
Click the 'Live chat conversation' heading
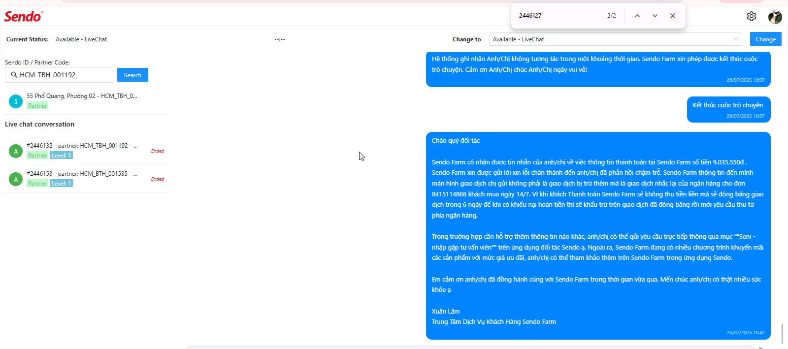click(40, 125)
